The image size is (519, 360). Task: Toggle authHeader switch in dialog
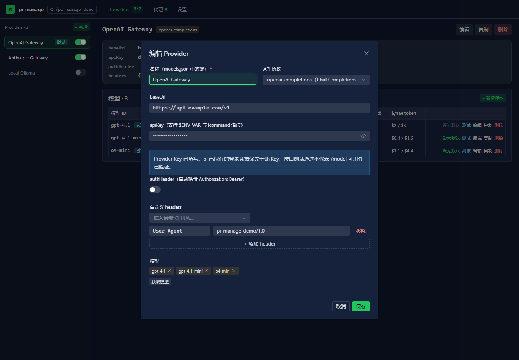[155, 190]
